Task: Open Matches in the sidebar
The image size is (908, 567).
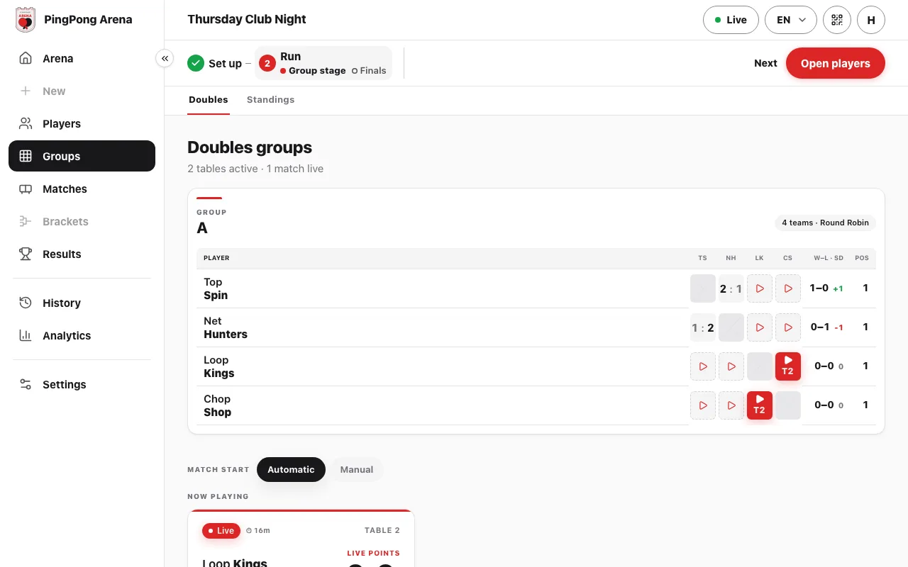Action: click(82, 189)
